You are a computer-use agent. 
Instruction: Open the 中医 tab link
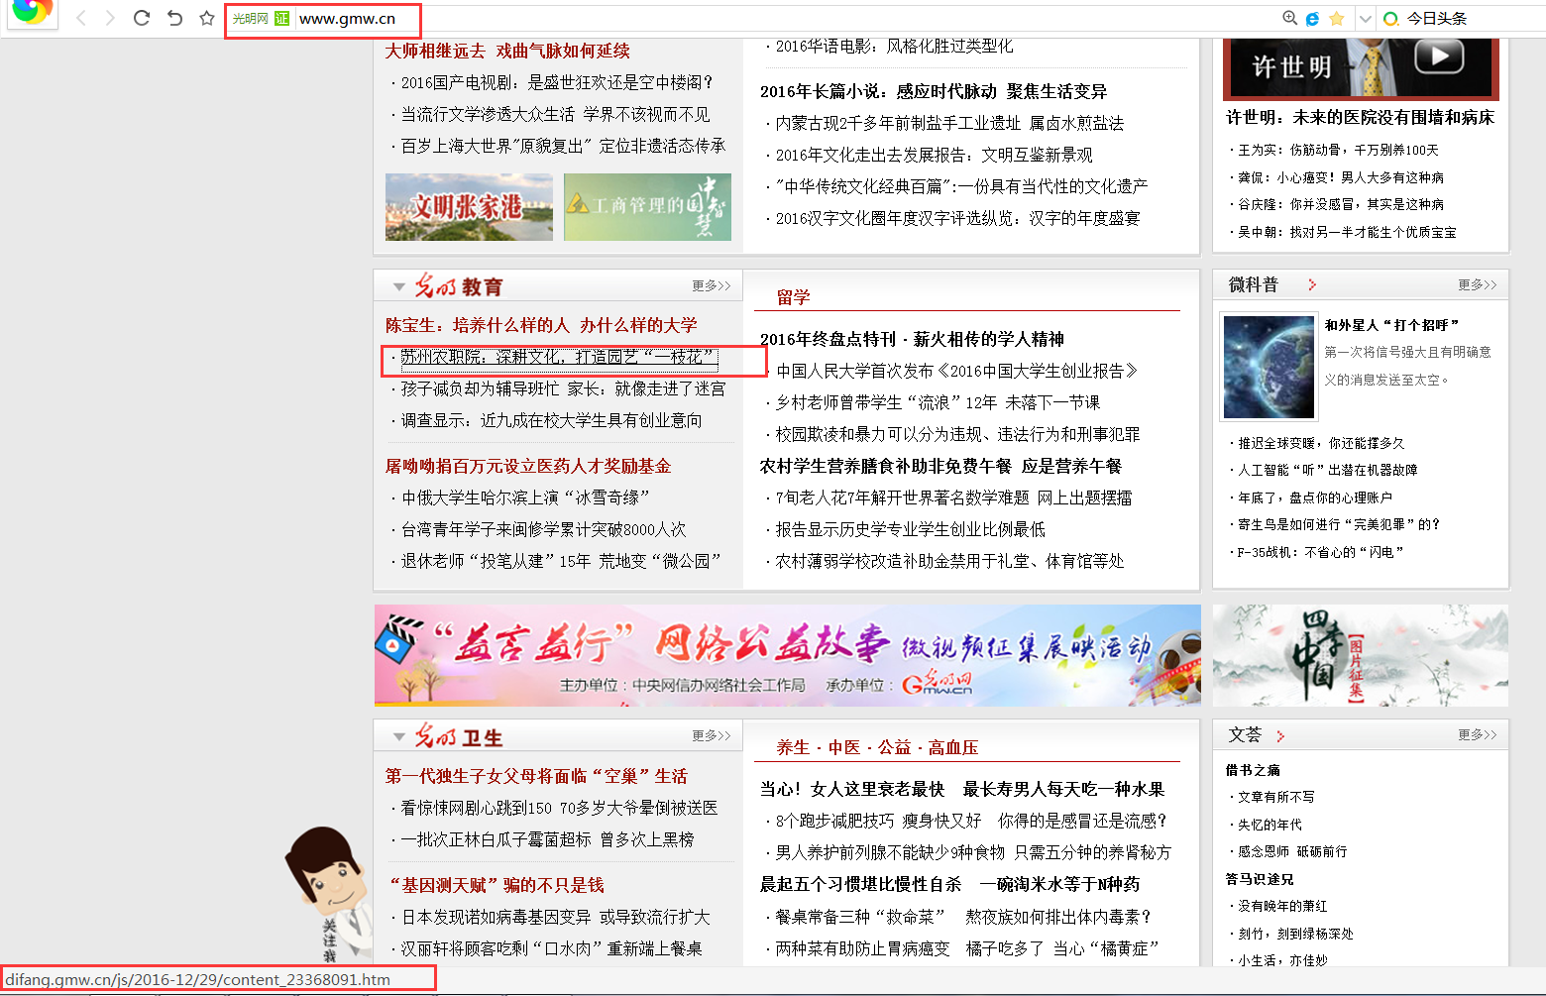tap(844, 747)
